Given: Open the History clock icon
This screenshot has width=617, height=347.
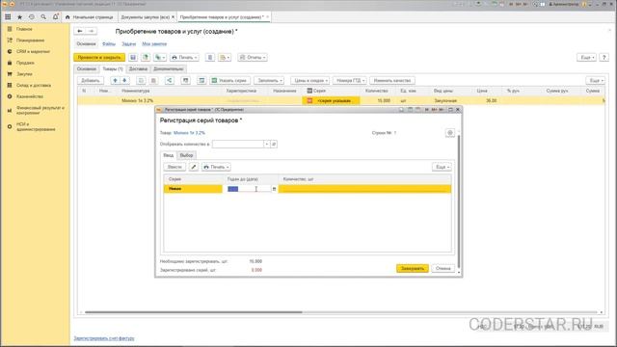Looking at the screenshot, I should click(x=32, y=17).
